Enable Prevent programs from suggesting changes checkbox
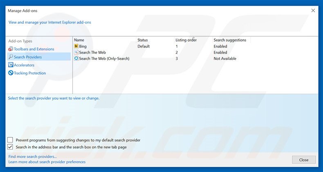 pyautogui.click(x=10, y=140)
